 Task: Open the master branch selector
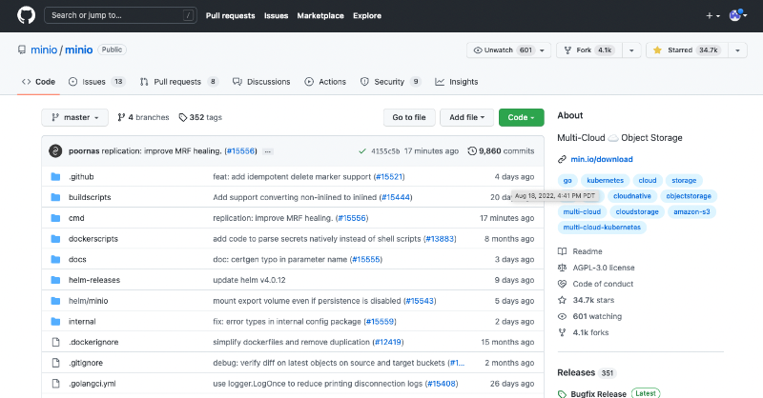pyautogui.click(x=75, y=118)
